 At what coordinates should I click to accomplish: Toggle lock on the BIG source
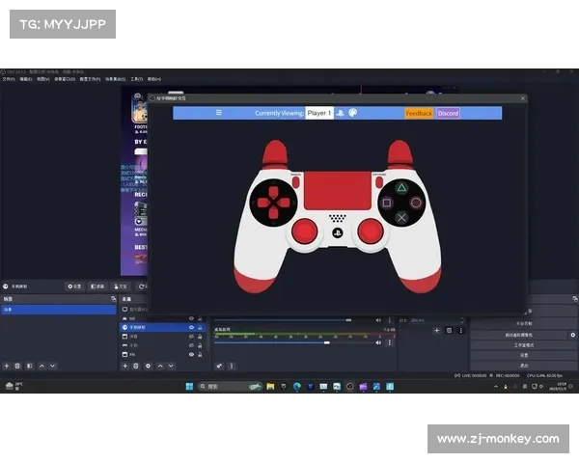[x=200, y=318]
